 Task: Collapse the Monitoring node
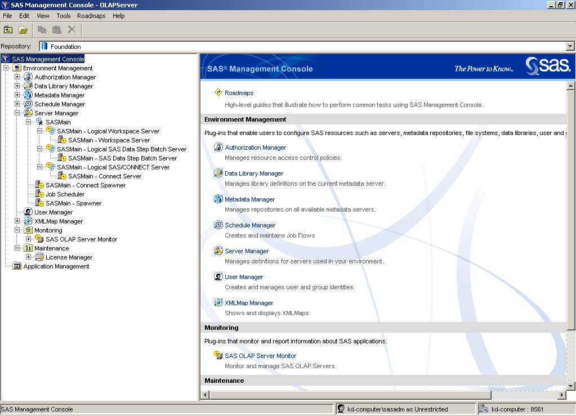tap(17, 230)
